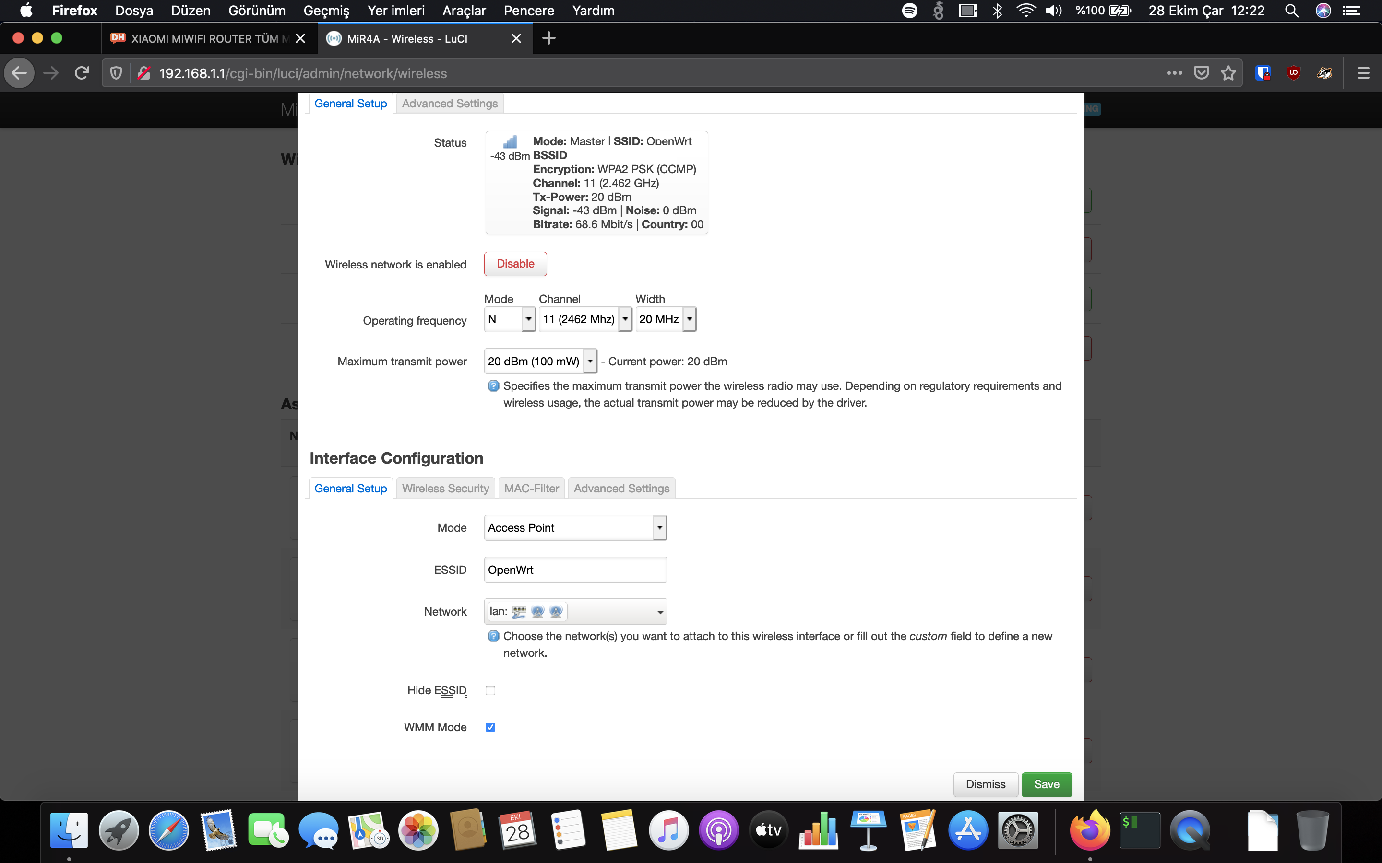Toggle the Hide ESSID checkbox
This screenshot has height=863, width=1382.
tap(490, 690)
